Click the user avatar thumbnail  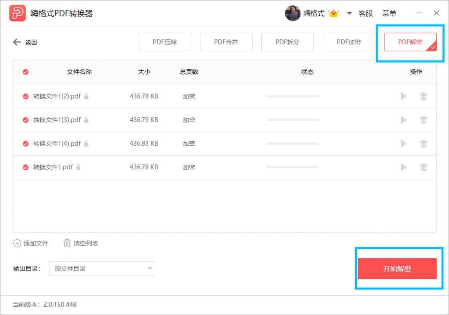[293, 13]
